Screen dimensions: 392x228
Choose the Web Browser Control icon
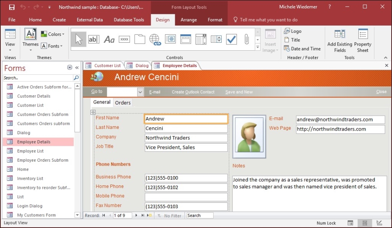tap(170, 40)
